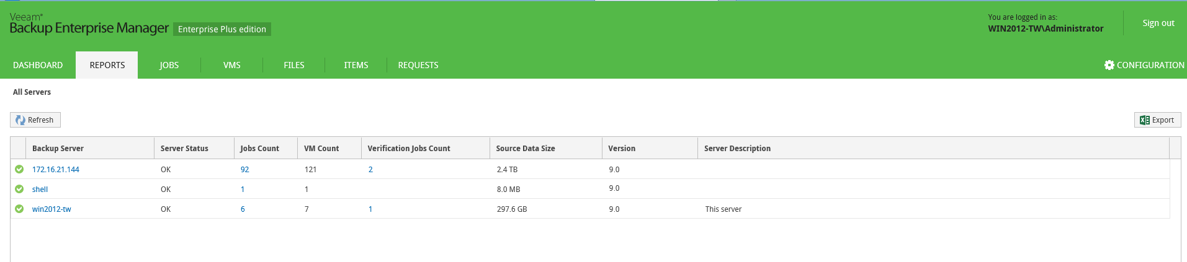The width and height of the screenshot is (1187, 262).
Task: Click green status icon for shell server
Action: [19, 189]
